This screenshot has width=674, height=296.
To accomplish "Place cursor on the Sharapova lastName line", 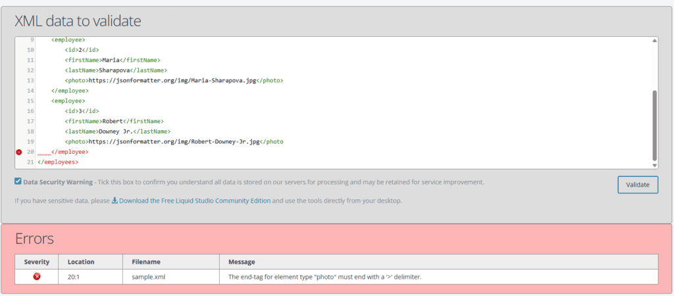I will tap(116, 70).
